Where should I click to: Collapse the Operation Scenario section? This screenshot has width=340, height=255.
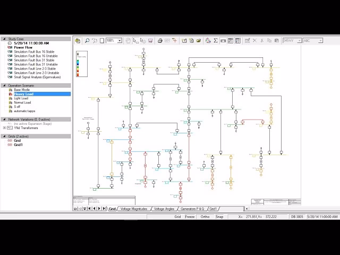[x=4, y=85]
